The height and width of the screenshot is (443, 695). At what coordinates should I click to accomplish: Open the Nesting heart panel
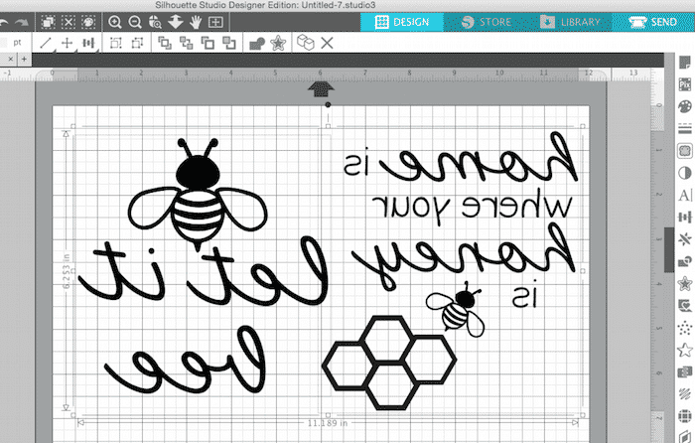[x=685, y=306]
